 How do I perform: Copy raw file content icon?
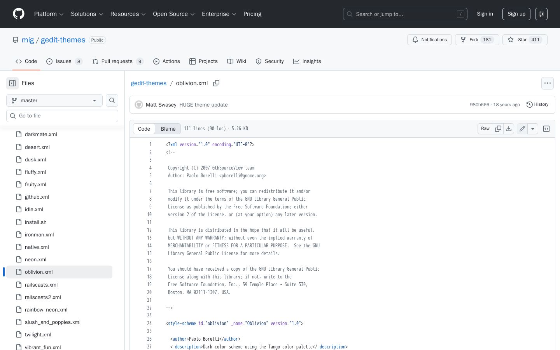click(498, 129)
